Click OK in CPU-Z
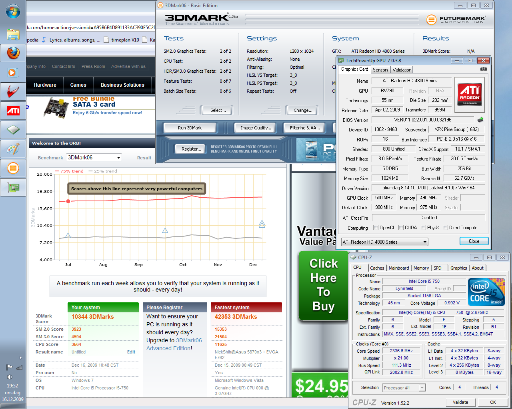This screenshot has width=512, height=409. (493, 402)
